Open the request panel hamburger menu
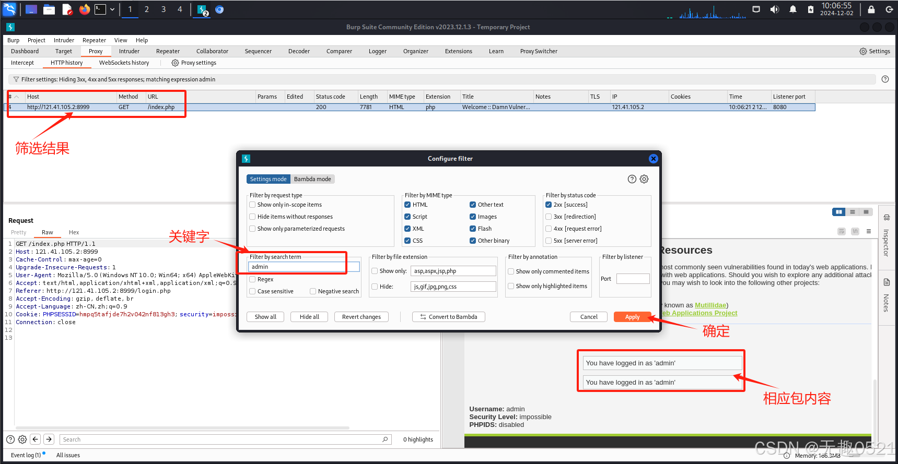898x464 pixels. point(869,231)
